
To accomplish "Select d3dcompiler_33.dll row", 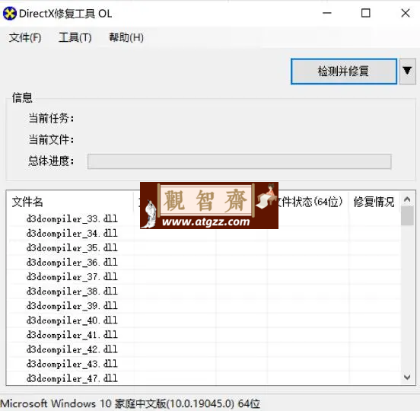I will coord(204,219).
